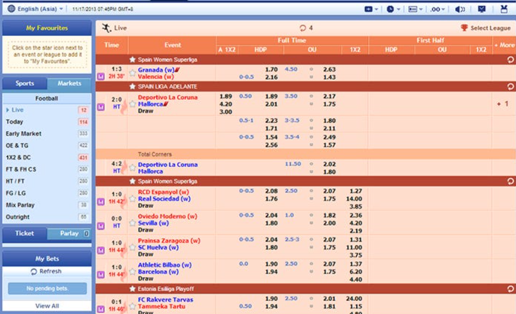Refresh Spain Women Superliga header above RCD Espanyol
Screen dimensions: 516x314
coord(511,182)
